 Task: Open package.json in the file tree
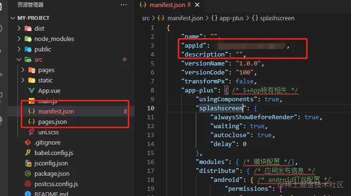[52, 174]
